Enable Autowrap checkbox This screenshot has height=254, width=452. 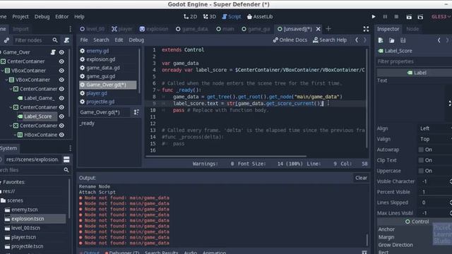[421, 150]
